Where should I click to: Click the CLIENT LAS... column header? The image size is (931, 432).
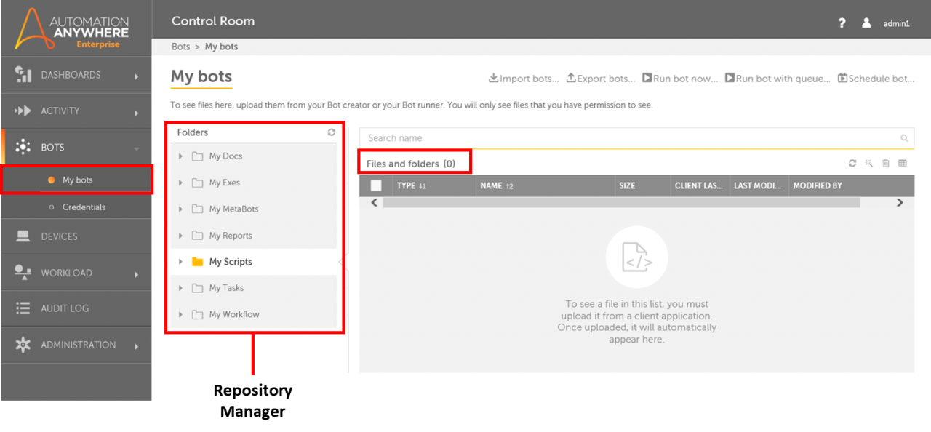700,185
